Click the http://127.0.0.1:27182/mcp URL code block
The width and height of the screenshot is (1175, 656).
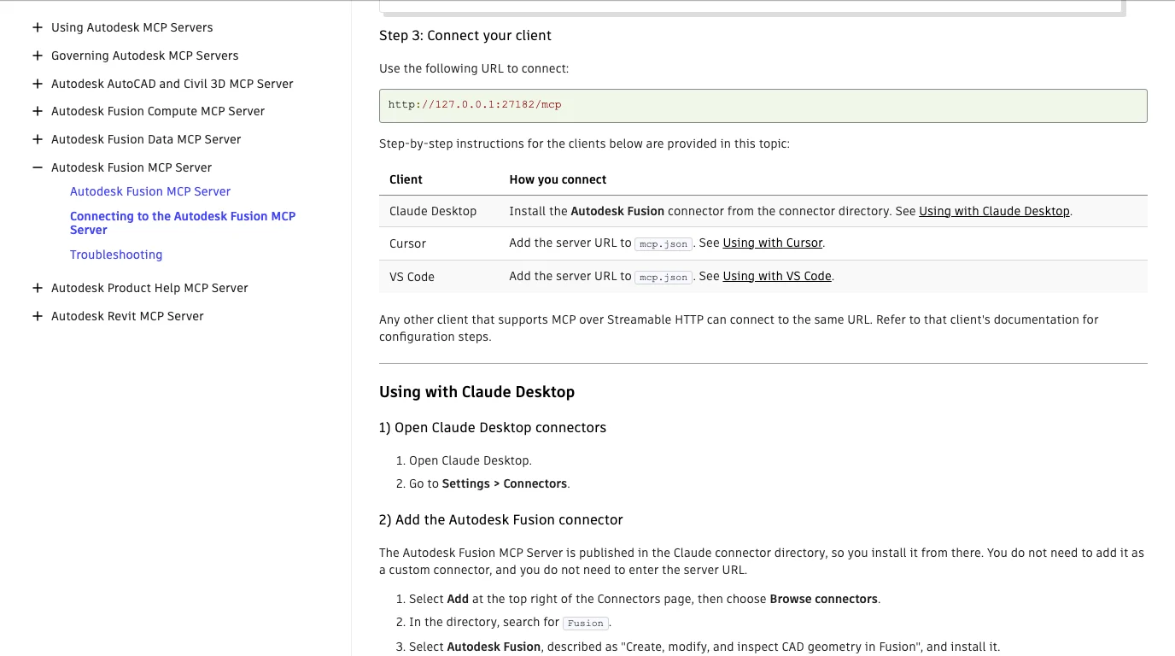[x=763, y=105]
